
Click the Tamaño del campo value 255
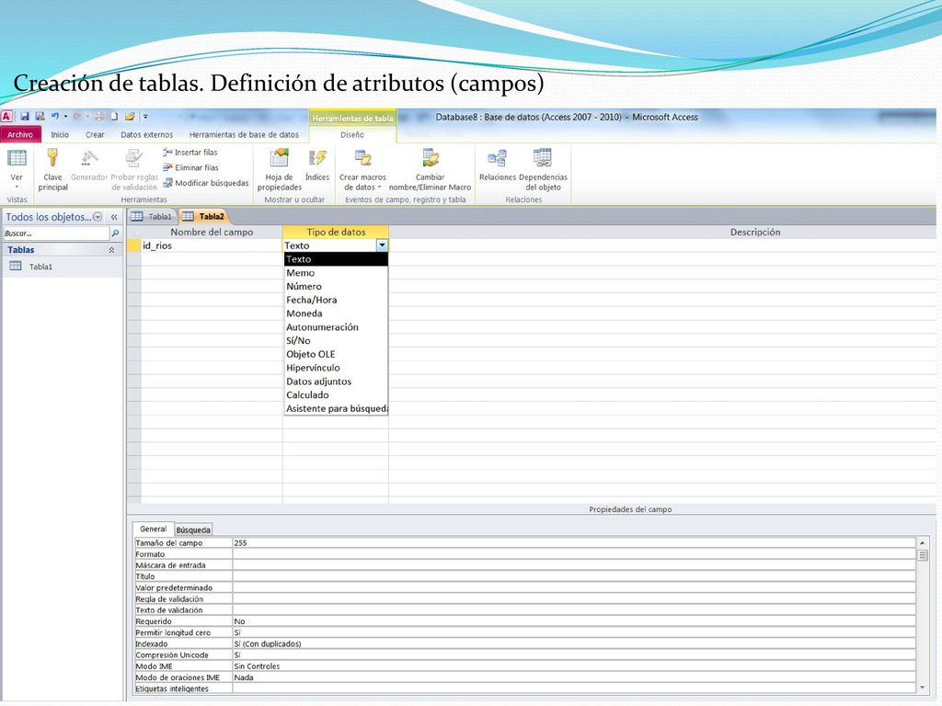[x=574, y=542]
